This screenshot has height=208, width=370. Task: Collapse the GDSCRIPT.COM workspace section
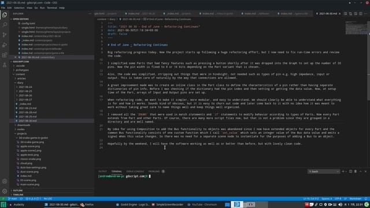[x=21, y=62]
